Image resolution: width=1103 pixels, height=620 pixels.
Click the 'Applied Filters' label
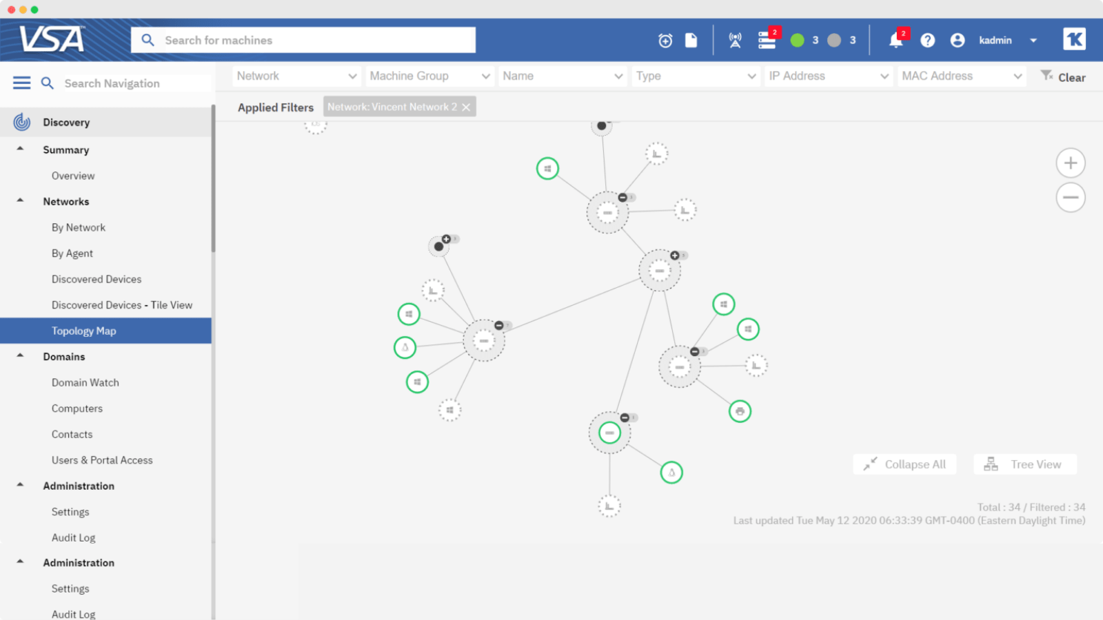coord(276,107)
